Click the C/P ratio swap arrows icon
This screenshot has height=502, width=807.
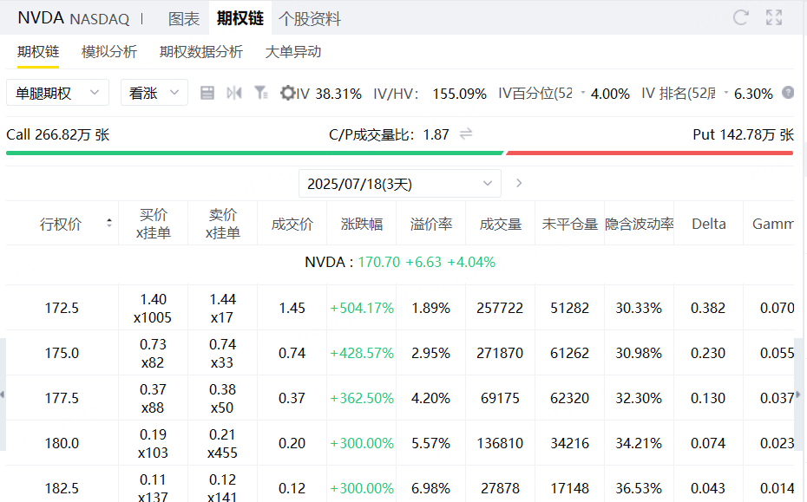tap(466, 134)
